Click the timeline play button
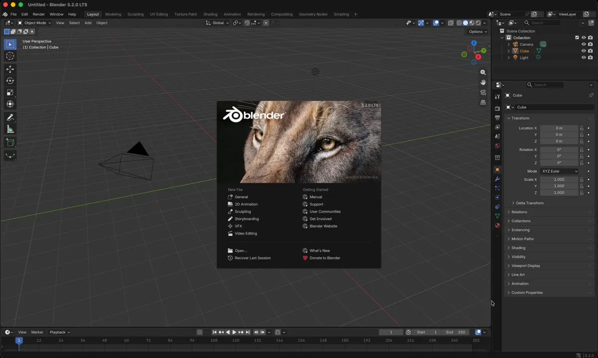Viewport: 598px width, 358px height. tap(234, 332)
